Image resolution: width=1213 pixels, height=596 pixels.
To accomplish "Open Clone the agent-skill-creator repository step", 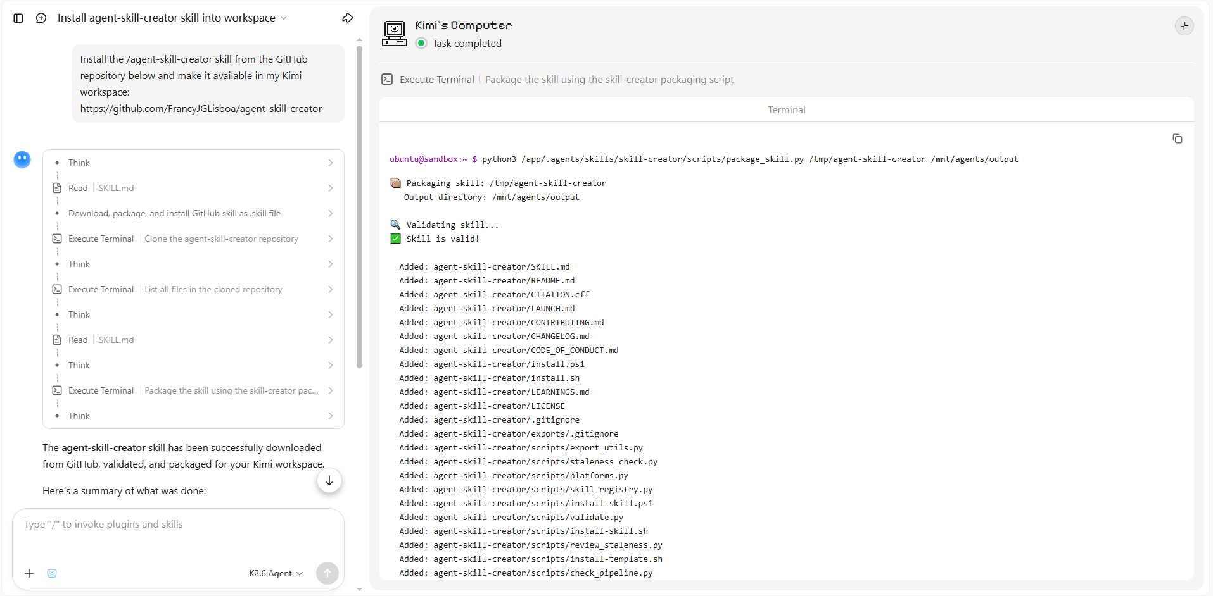I will pos(194,239).
